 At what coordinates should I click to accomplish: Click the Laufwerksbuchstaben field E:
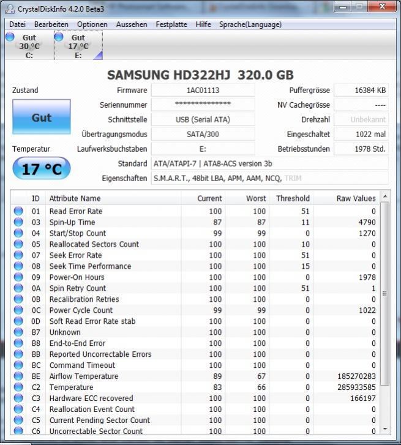click(203, 149)
